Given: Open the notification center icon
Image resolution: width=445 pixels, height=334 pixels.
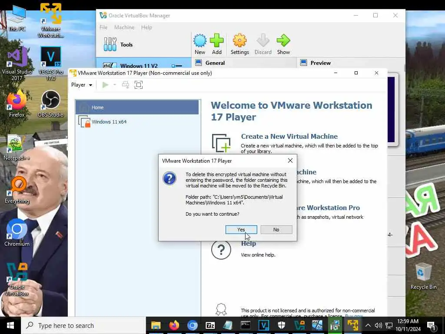Looking at the screenshot, I should (x=431, y=325).
